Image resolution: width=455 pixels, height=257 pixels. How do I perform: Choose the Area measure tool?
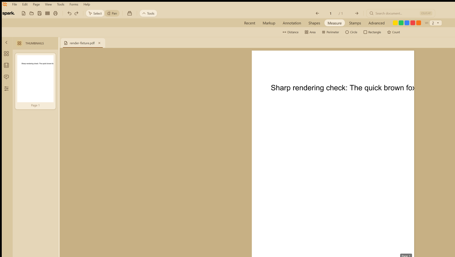click(310, 32)
